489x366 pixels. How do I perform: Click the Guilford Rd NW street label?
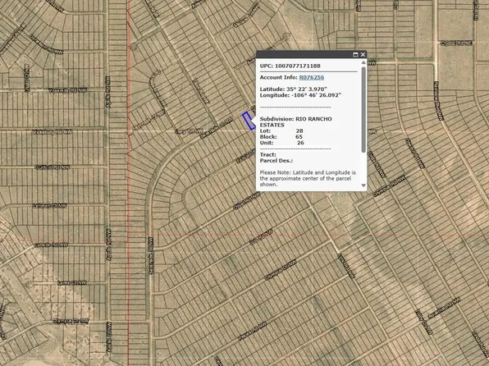[x=52, y=167]
